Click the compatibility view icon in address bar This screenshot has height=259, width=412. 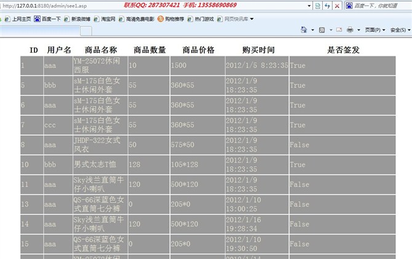pos(317,6)
